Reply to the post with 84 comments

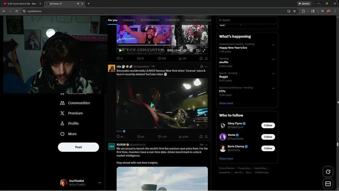[x=120, y=137]
